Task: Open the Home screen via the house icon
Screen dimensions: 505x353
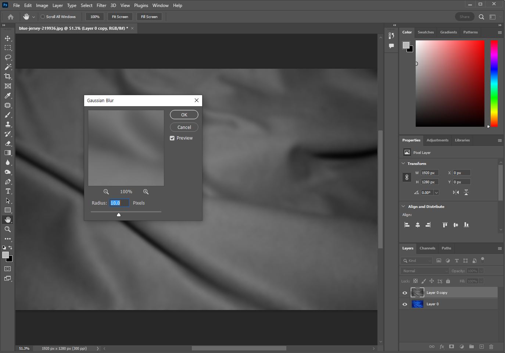Action: coord(10,17)
